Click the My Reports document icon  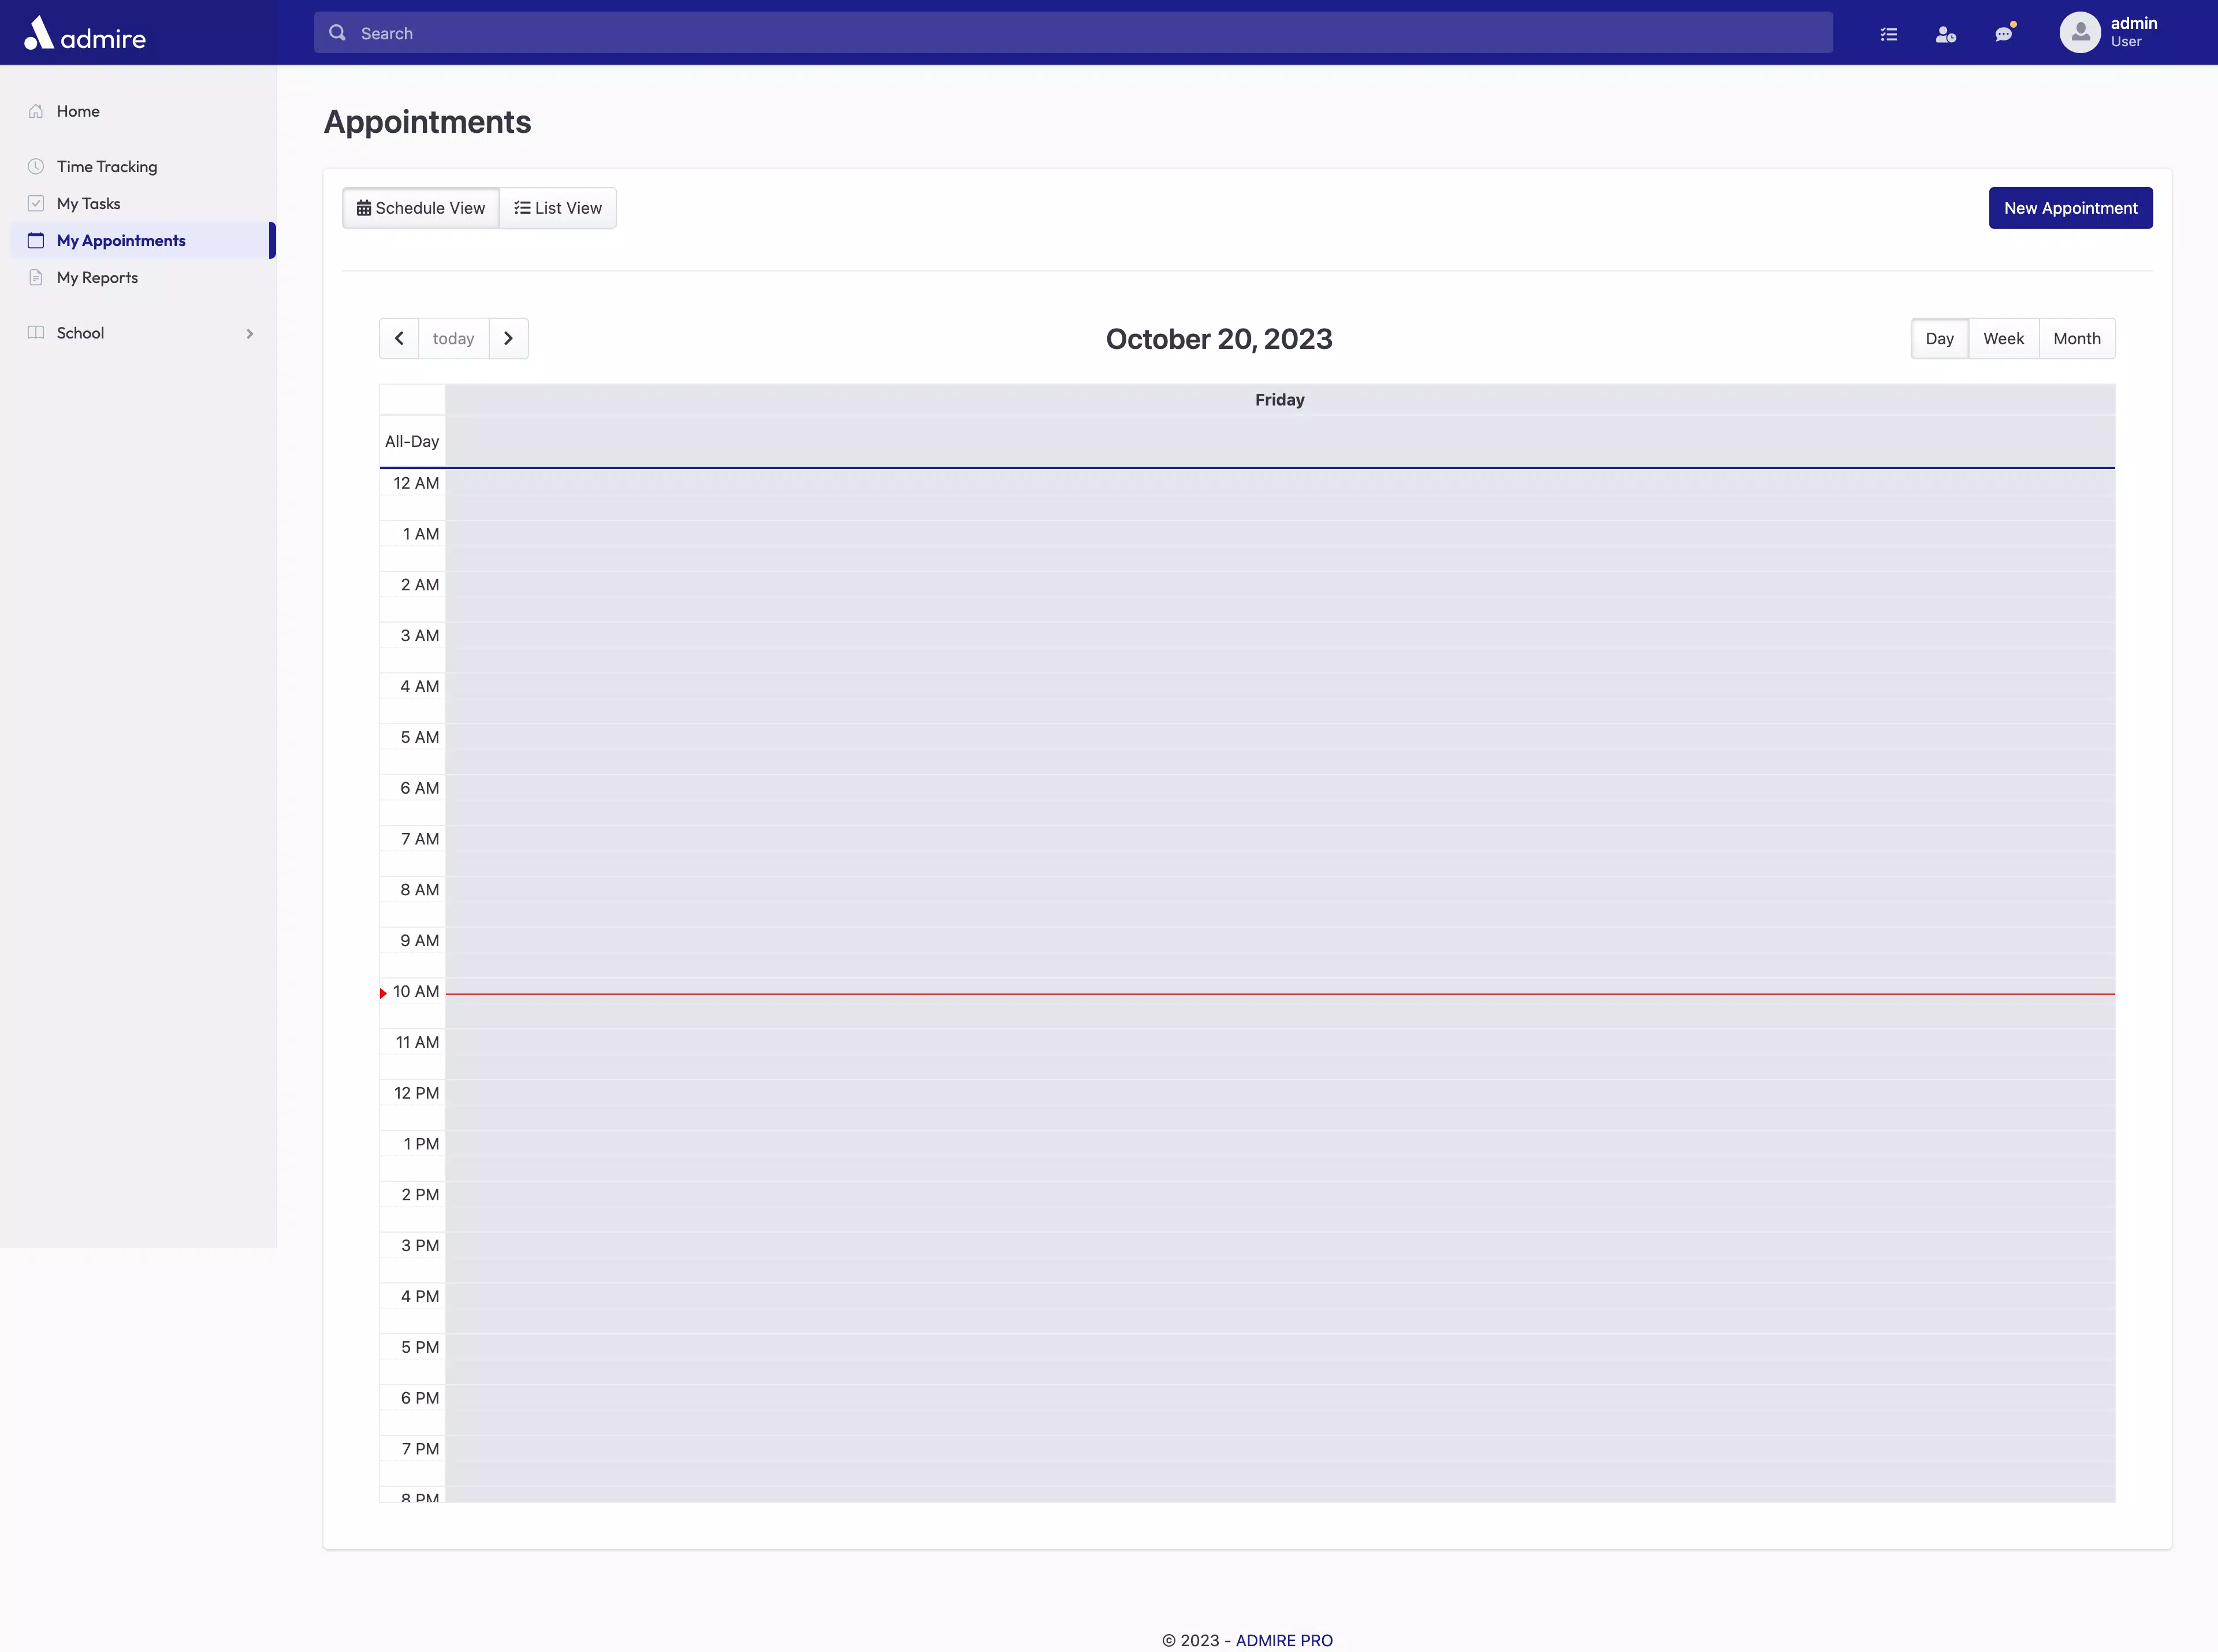click(x=36, y=277)
